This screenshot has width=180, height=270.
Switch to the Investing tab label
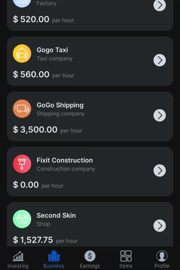coord(18,266)
